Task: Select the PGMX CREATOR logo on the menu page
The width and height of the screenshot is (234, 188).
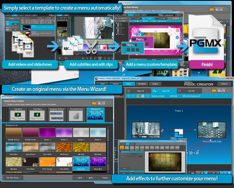Action: pos(179,134)
